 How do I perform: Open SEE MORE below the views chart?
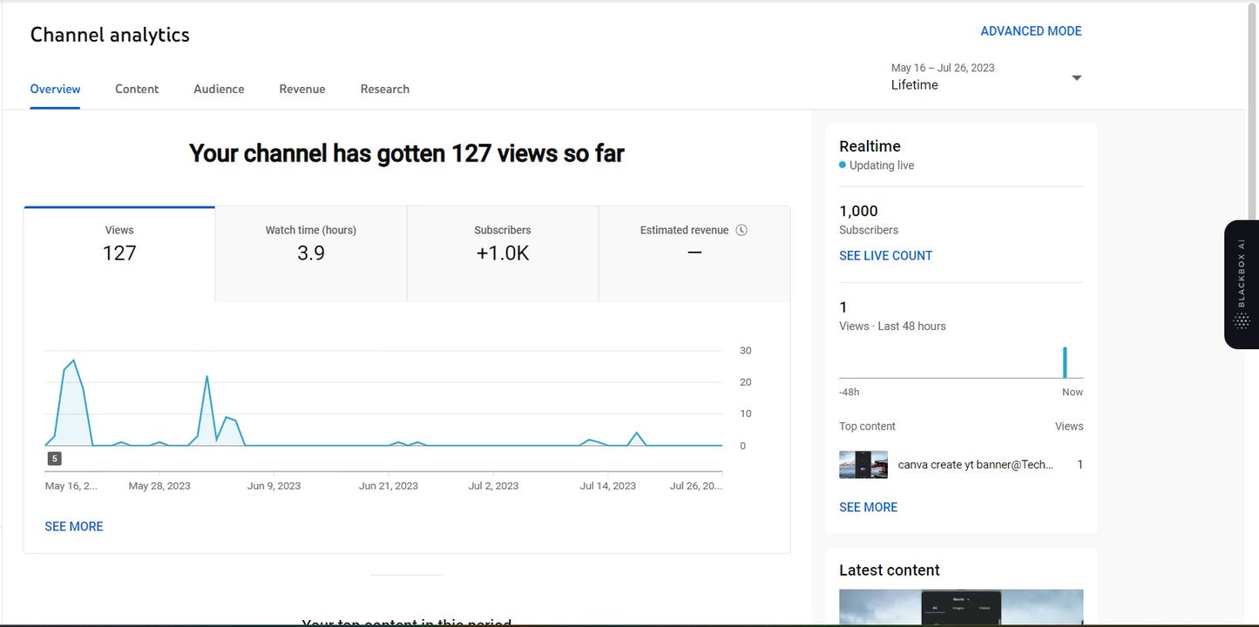click(73, 526)
